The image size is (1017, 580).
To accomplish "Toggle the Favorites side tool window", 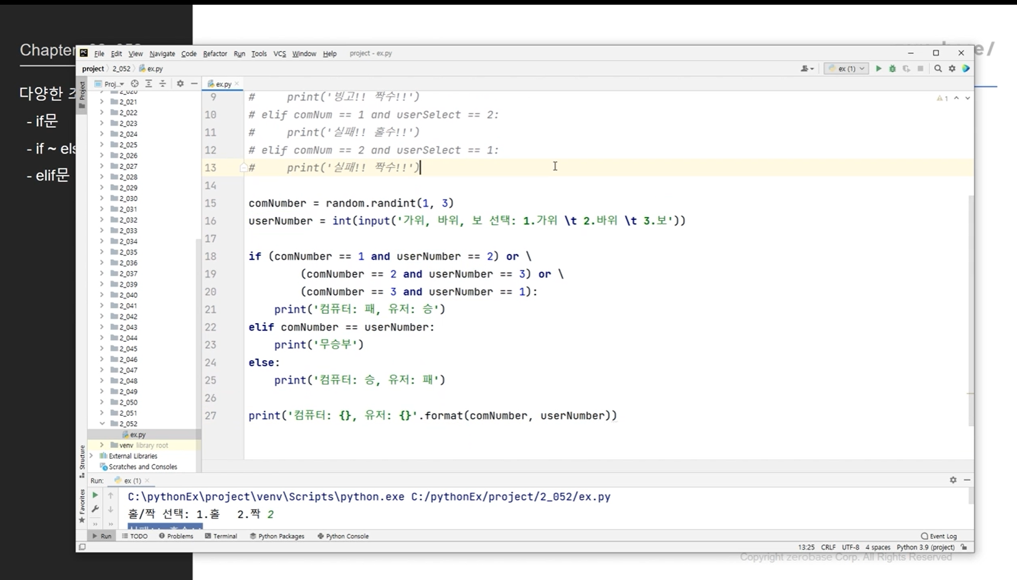I will point(82,506).
